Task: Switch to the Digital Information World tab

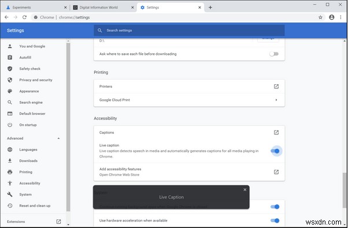Action: point(103,8)
